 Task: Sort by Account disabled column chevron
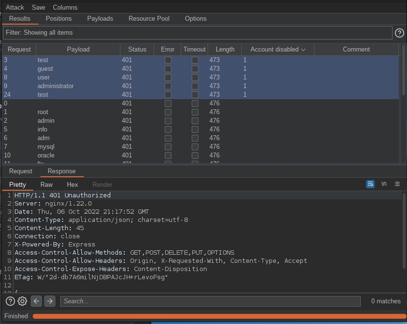pos(303,50)
